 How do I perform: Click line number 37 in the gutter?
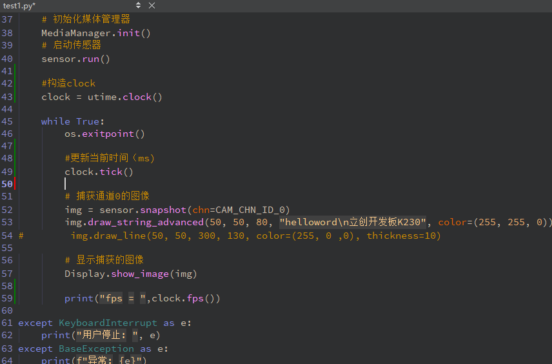click(7, 19)
